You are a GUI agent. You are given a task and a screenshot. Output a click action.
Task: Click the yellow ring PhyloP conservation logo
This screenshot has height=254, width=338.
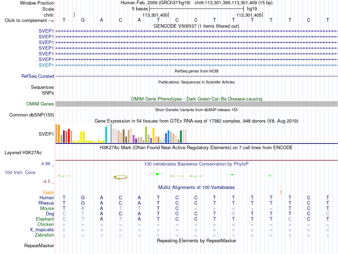tap(121, 177)
